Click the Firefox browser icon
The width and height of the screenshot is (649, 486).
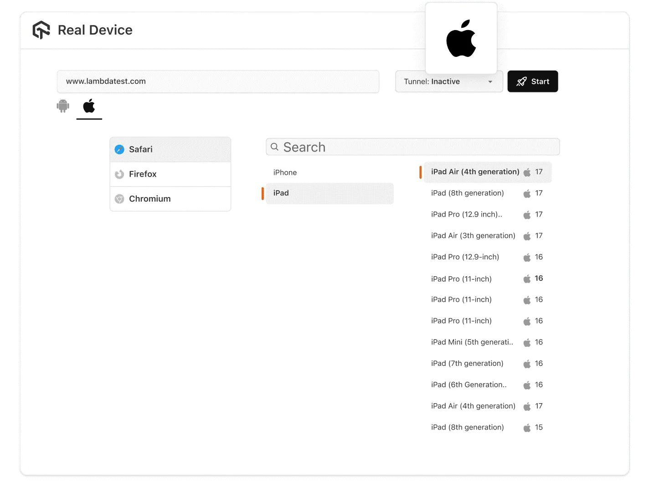[x=119, y=174]
